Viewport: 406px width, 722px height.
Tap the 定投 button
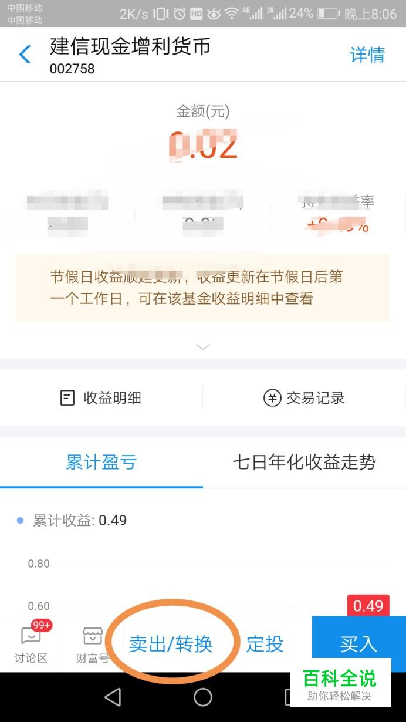pyautogui.click(x=265, y=644)
